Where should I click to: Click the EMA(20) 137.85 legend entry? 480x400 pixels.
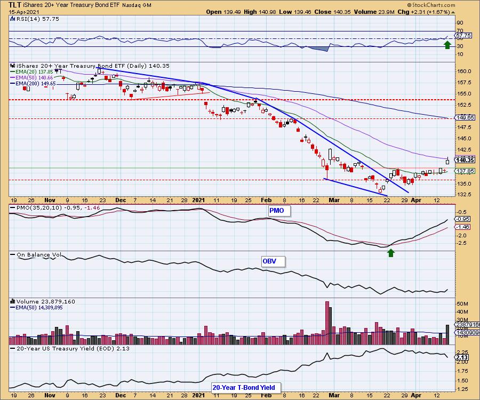coord(31,72)
